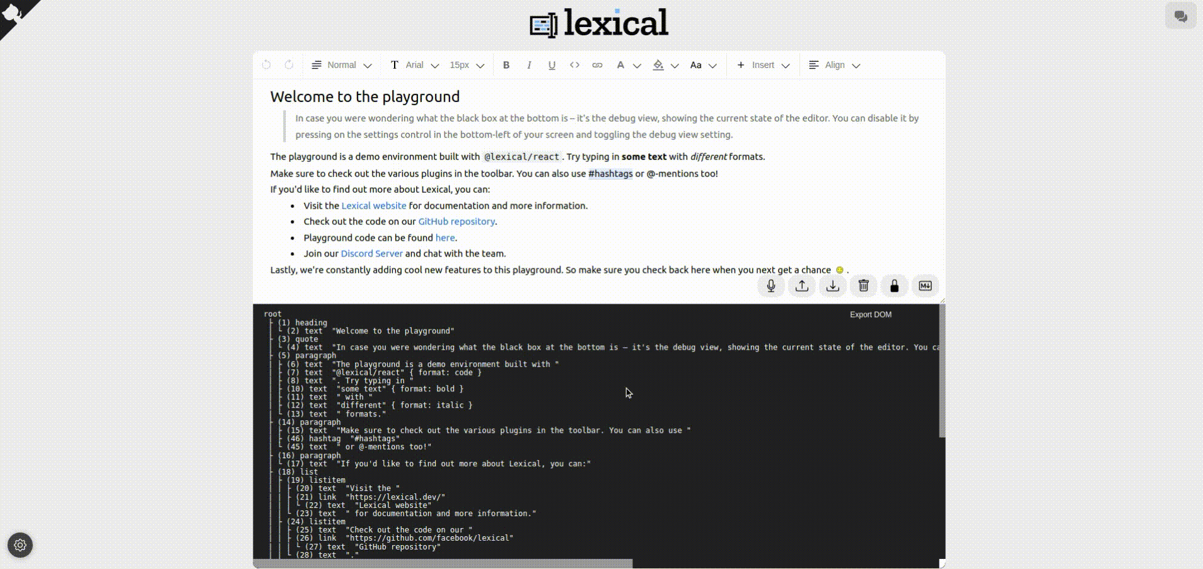Clear the editor using trash icon

863,286
